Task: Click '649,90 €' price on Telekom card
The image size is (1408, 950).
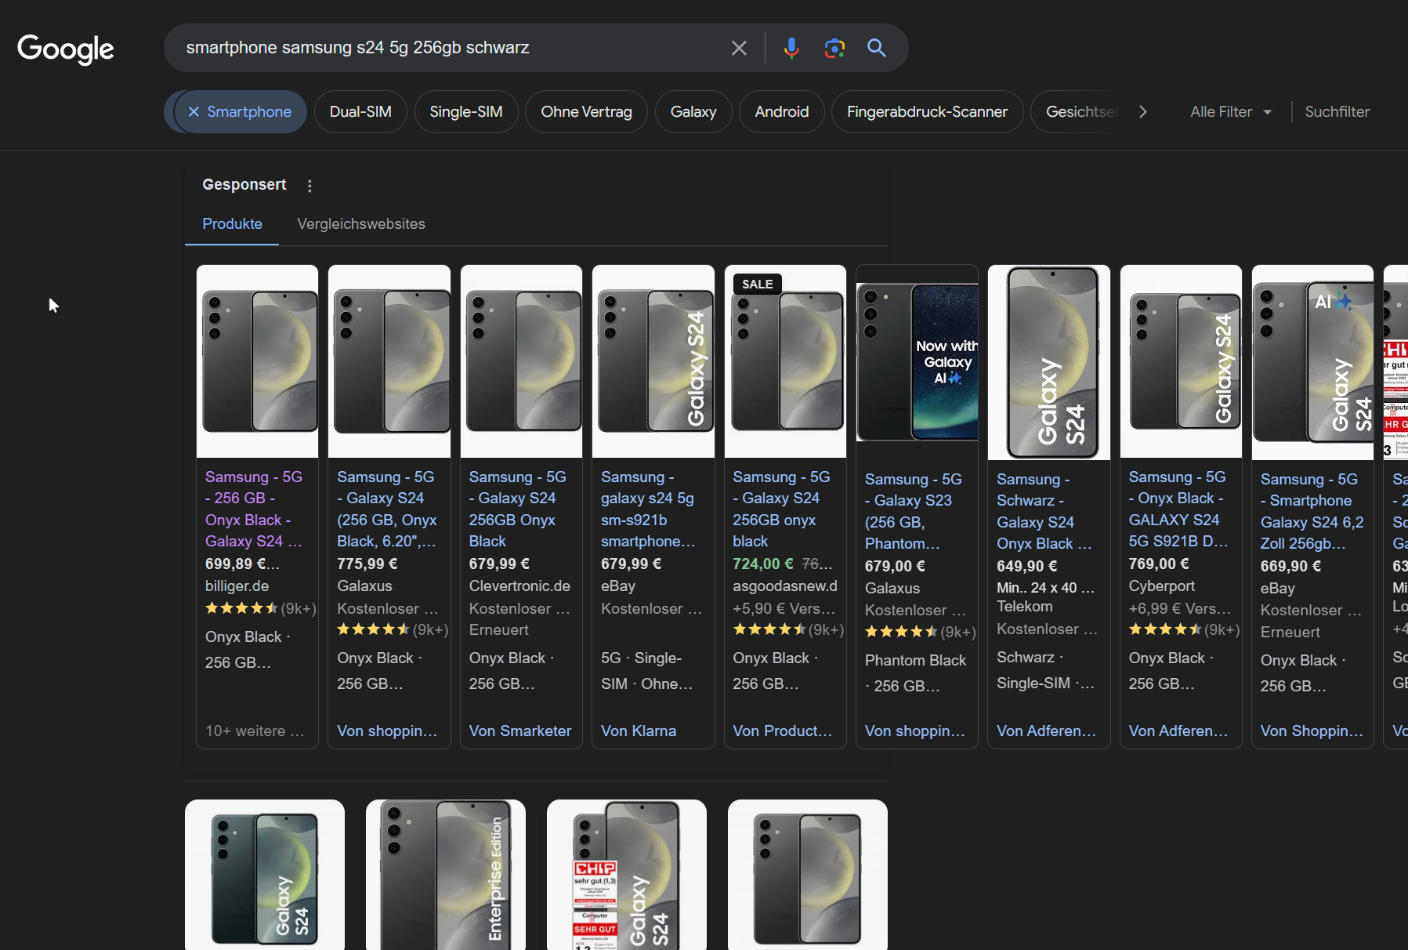Action: click(1026, 566)
